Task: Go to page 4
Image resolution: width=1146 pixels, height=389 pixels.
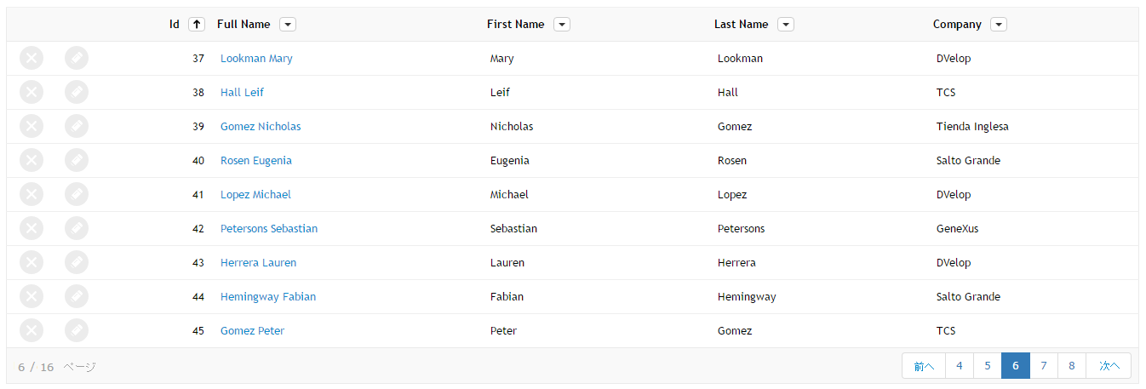Action: pos(960,365)
